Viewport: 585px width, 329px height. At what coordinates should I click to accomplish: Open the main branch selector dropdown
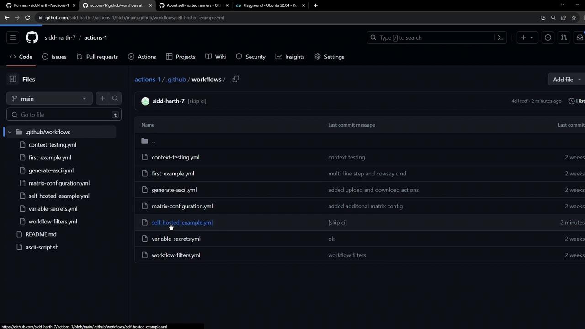coord(49,98)
